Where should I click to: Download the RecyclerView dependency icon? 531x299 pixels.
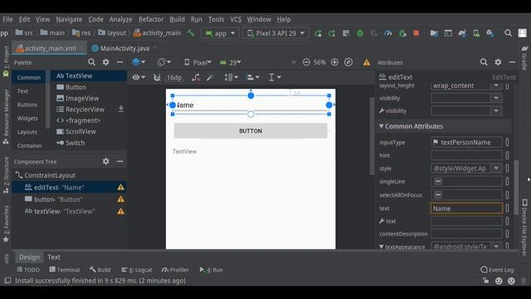[121, 109]
